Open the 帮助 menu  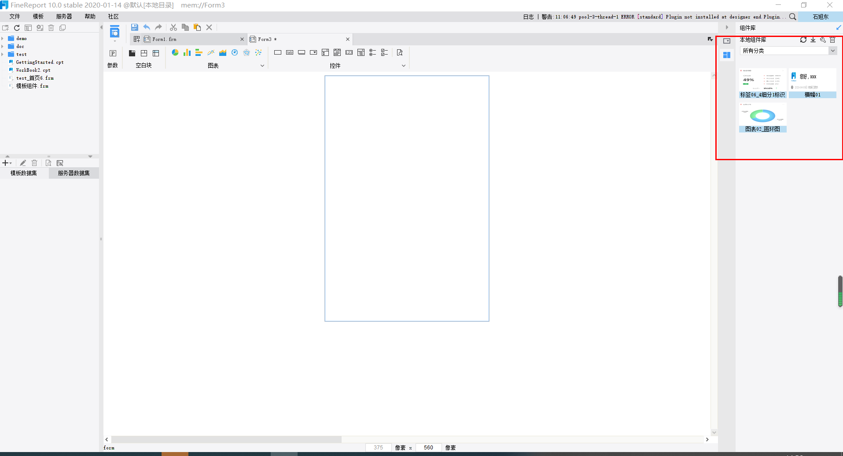90,17
